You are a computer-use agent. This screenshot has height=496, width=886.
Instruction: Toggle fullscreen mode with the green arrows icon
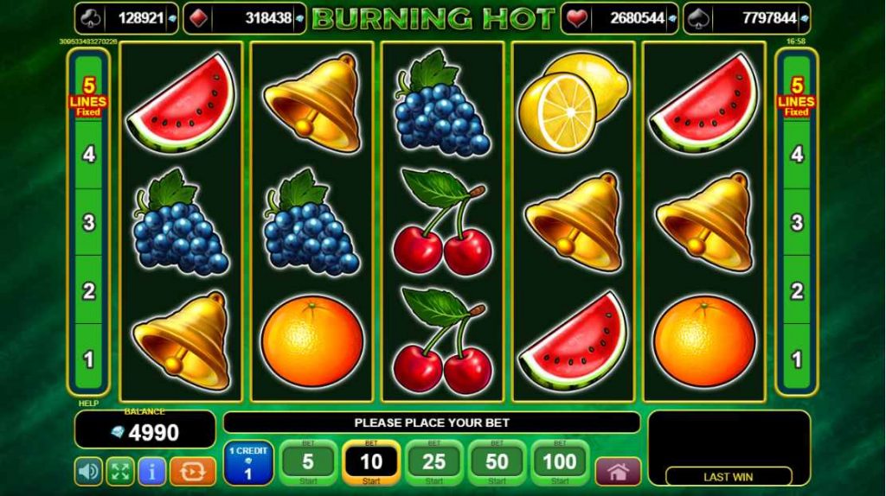coord(119,471)
